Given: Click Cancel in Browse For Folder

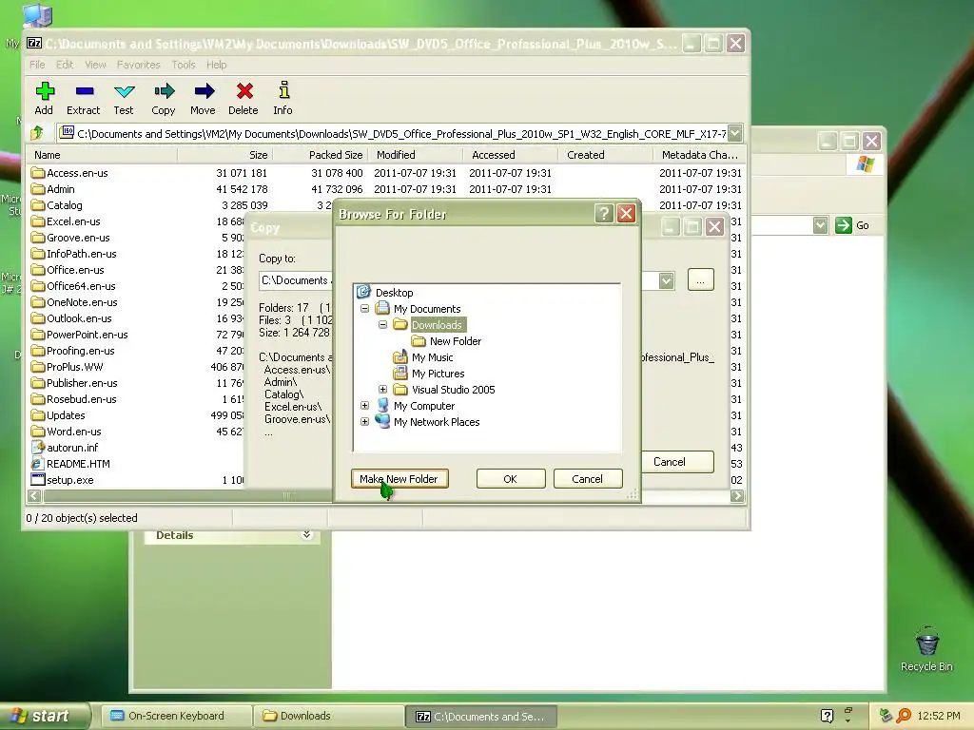Looking at the screenshot, I should click(x=588, y=479).
